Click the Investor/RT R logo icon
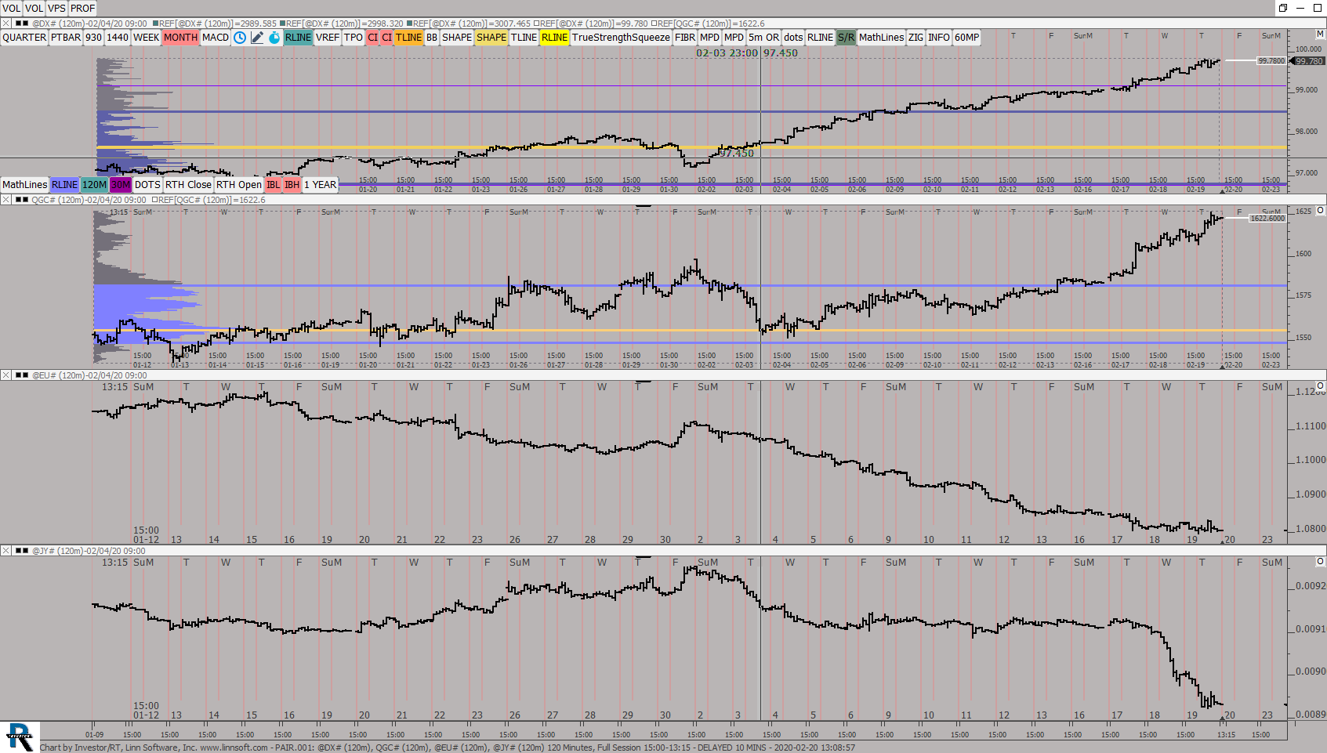 [20, 737]
